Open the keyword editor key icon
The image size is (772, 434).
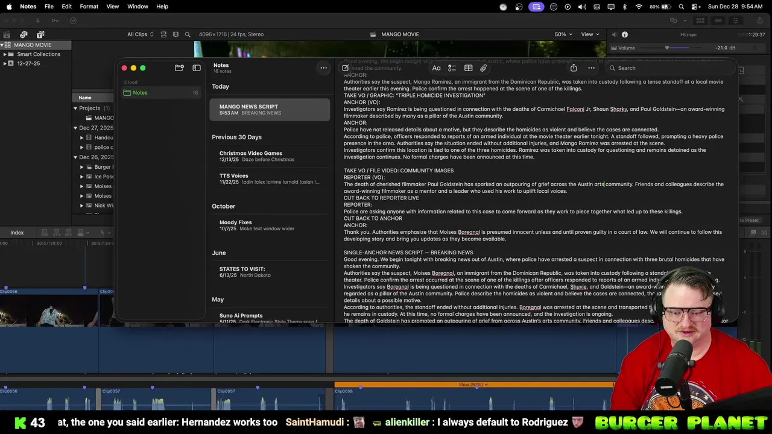click(55, 20)
